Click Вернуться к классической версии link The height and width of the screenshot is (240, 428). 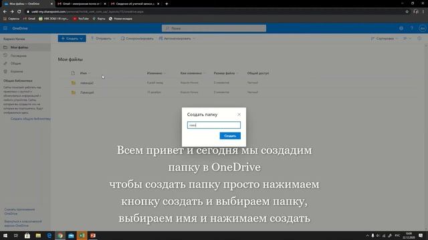point(23,223)
